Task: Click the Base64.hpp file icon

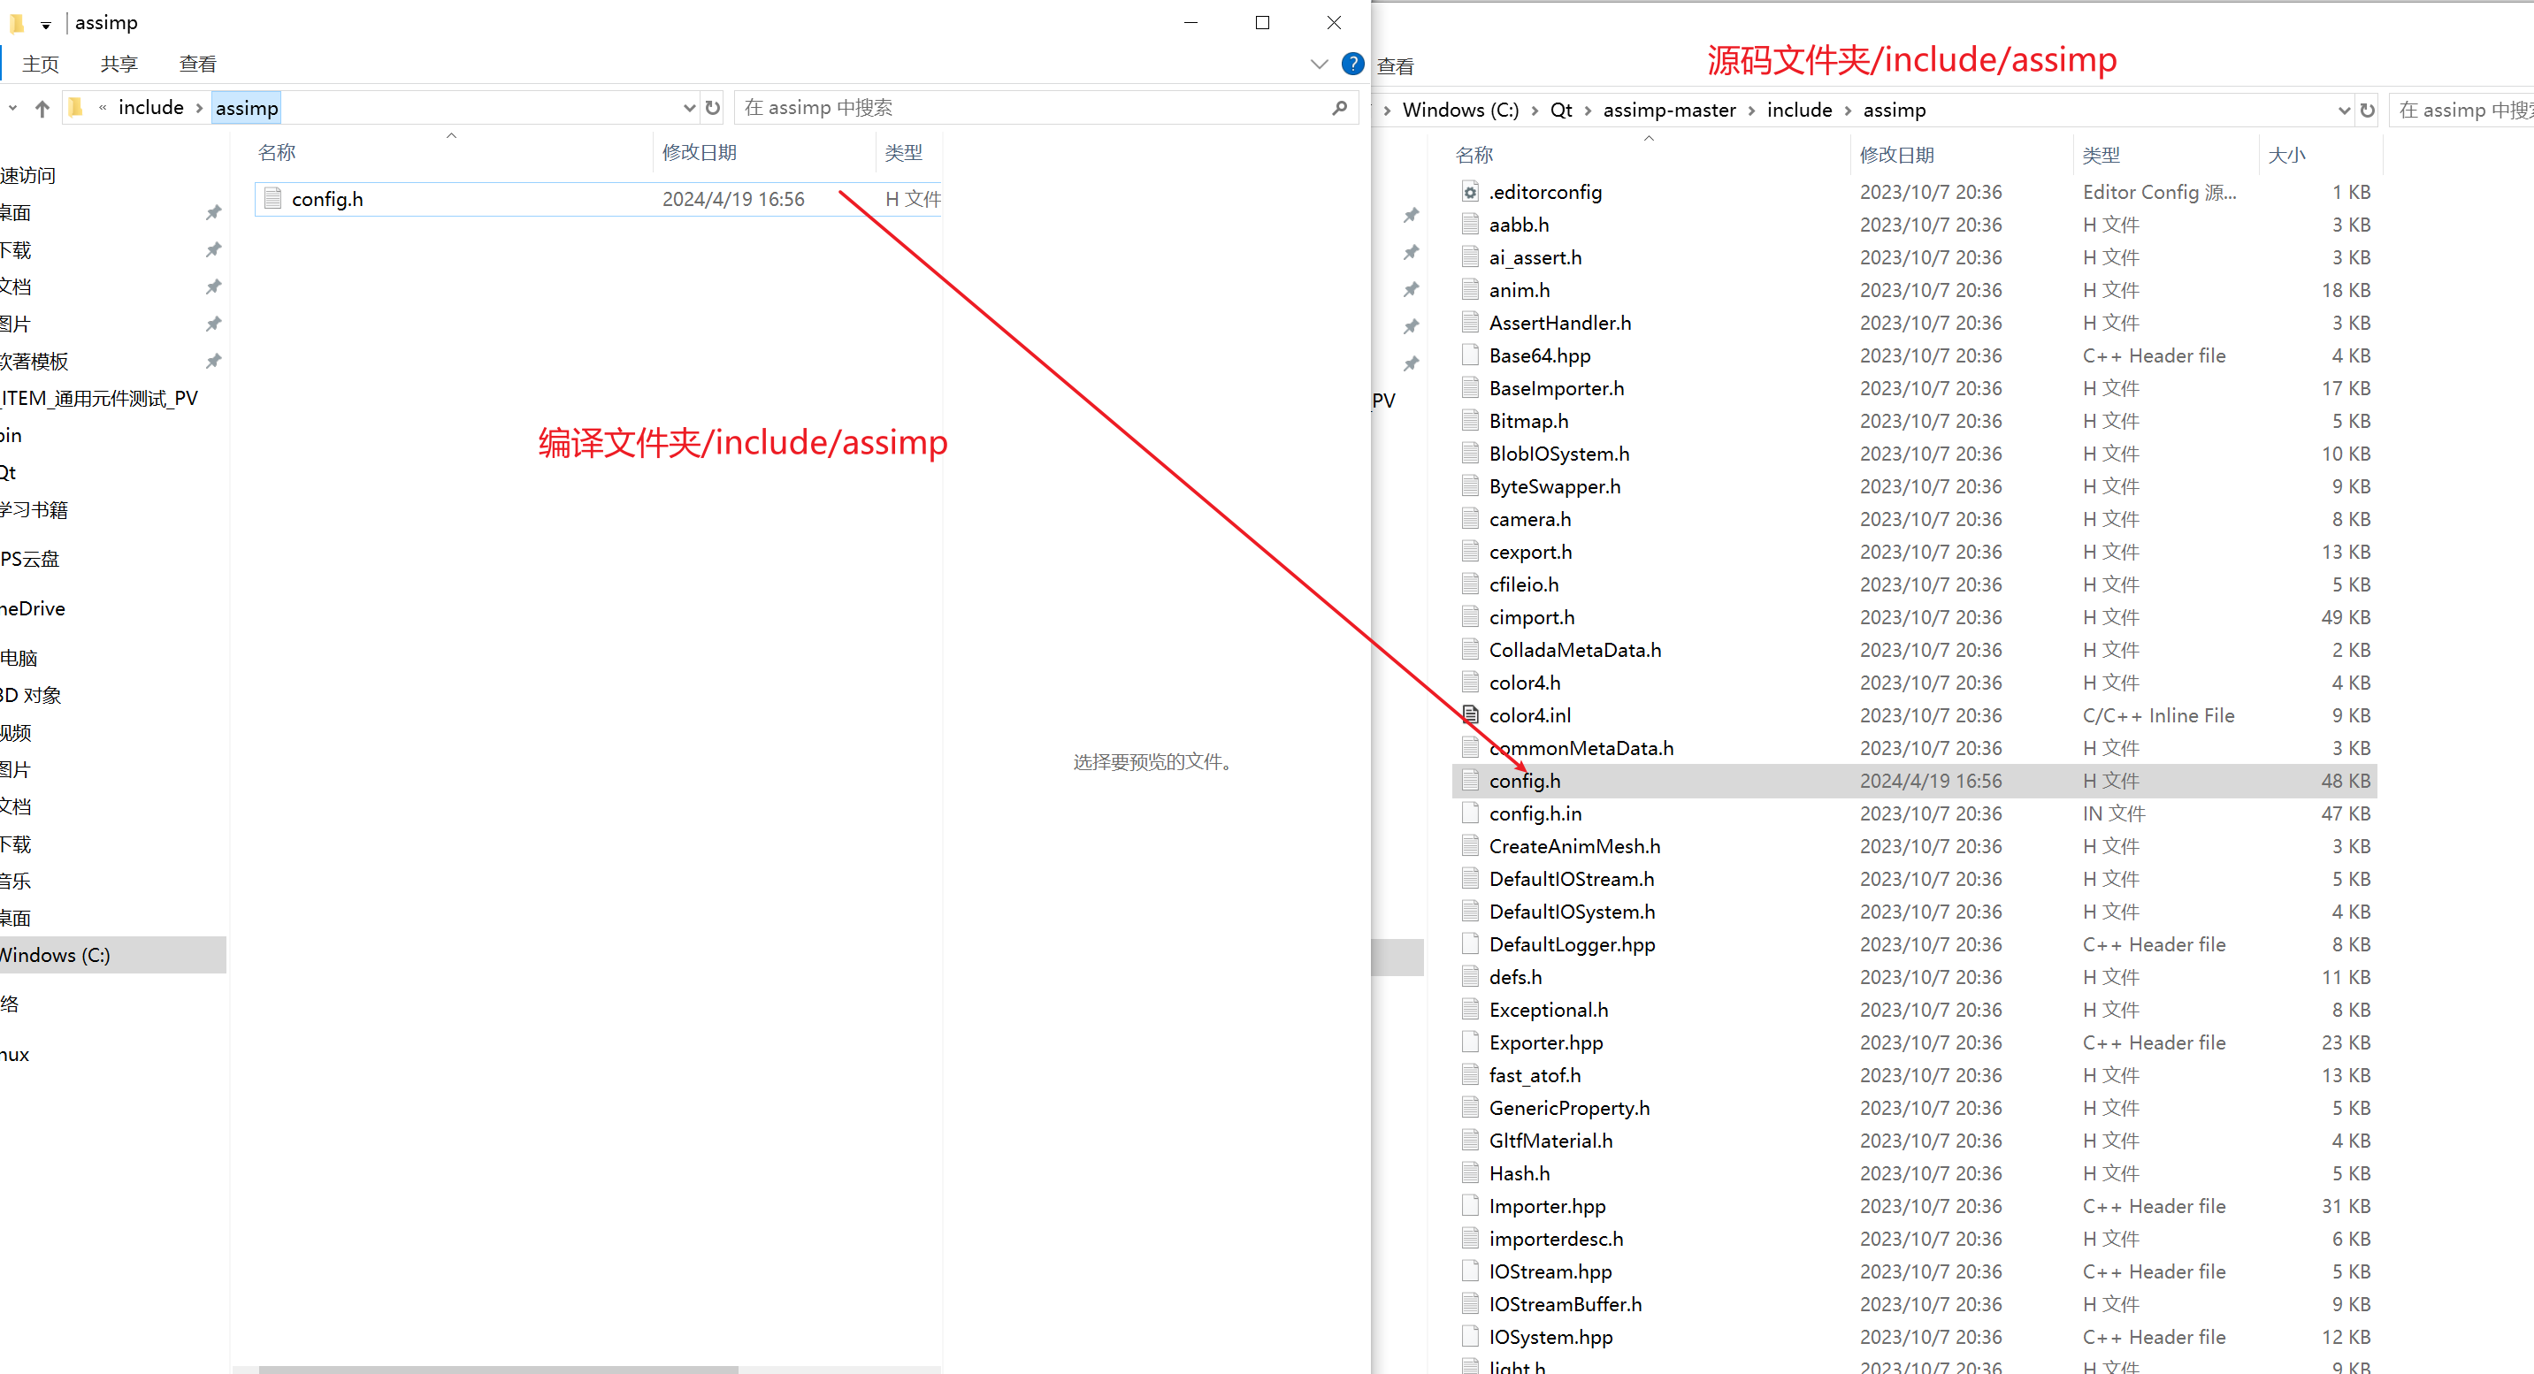Action: (x=1470, y=355)
